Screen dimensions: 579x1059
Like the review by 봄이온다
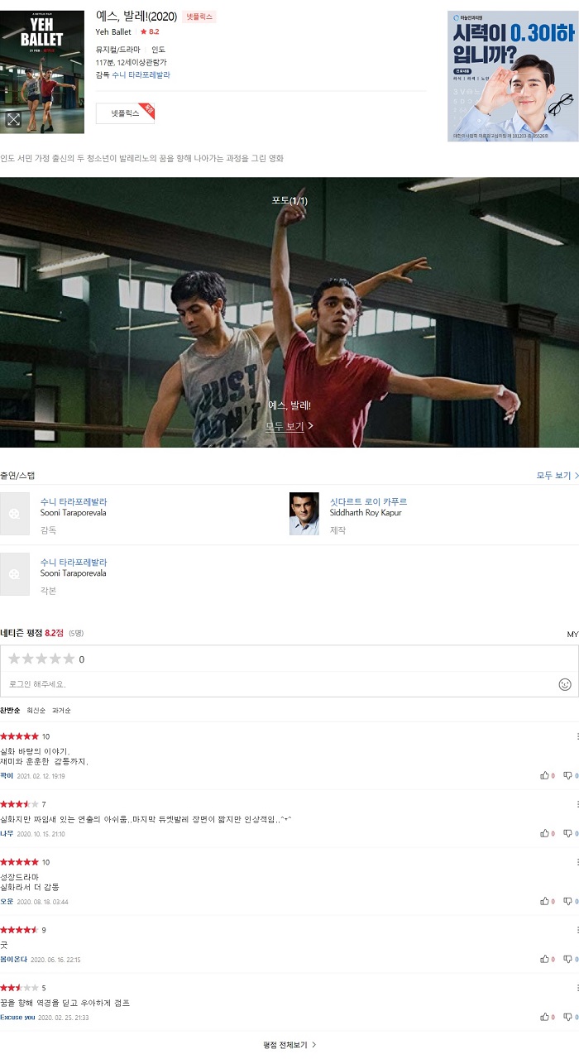[x=548, y=959]
